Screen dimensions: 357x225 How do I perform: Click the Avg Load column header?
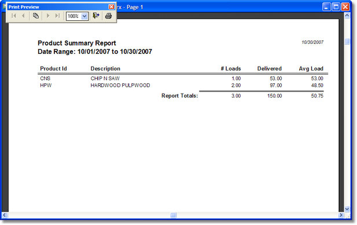(311, 69)
